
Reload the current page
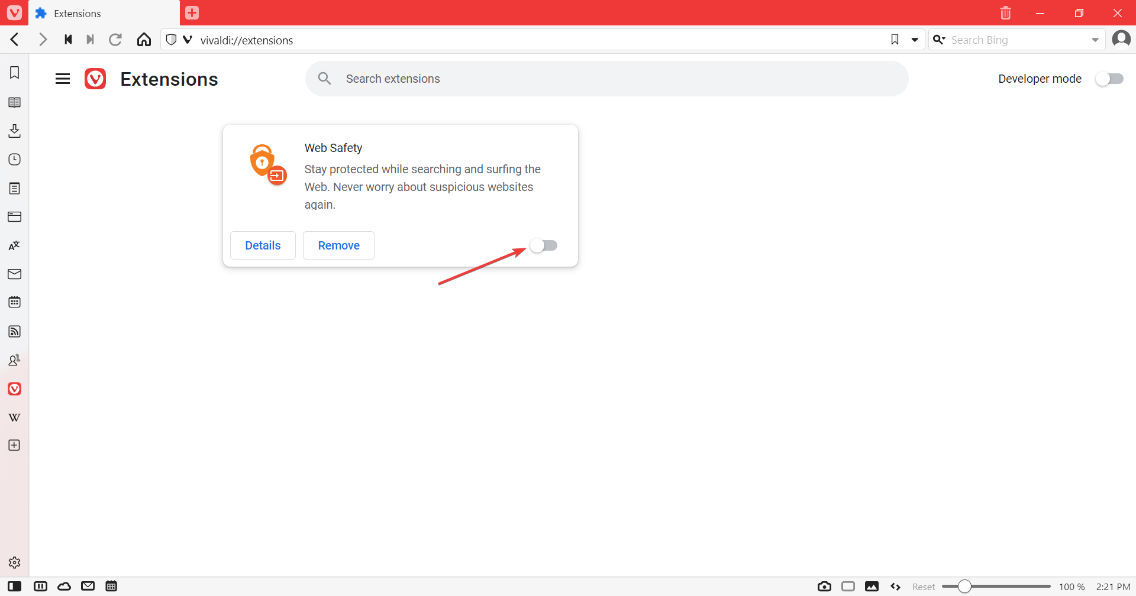pos(115,40)
